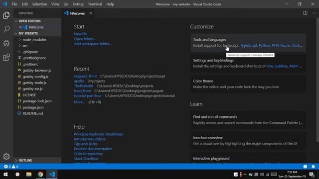The width and height of the screenshot is (319, 179).
Task: Open the Manage gear menu
Action: [x=6, y=156]
